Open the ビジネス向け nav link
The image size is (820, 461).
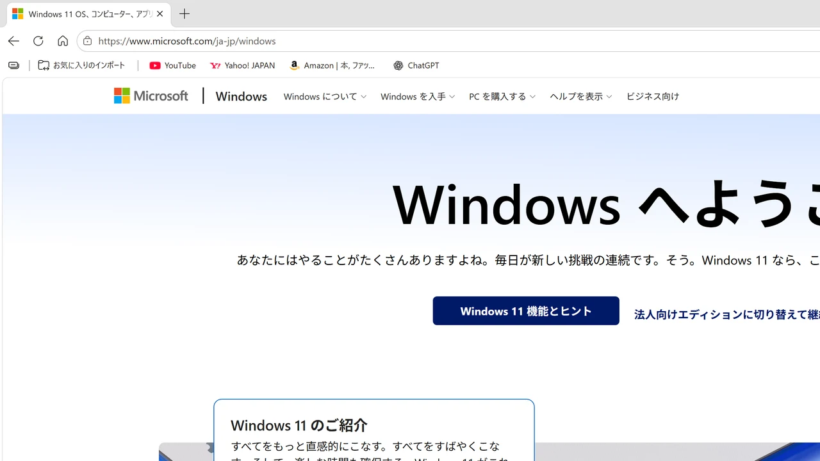coord(652,97)
